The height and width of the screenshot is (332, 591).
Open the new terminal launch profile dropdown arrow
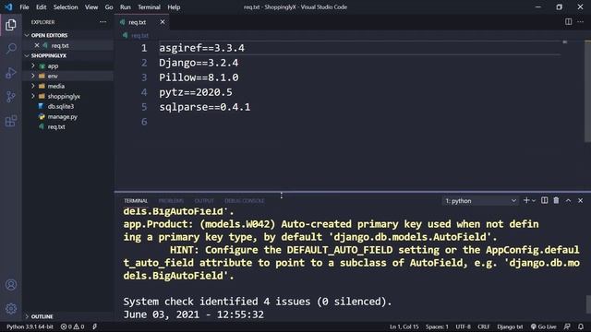pos(534,201)
